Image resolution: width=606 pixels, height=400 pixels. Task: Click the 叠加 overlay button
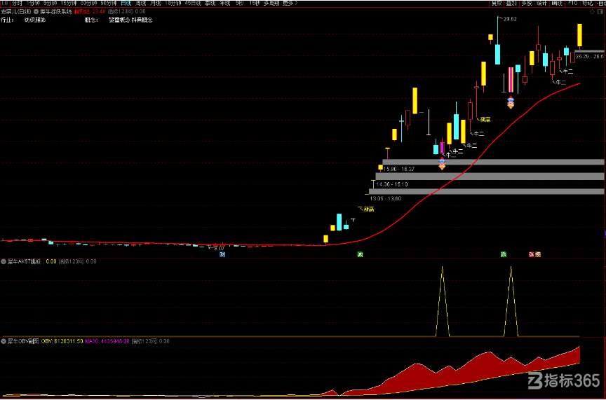512,3
